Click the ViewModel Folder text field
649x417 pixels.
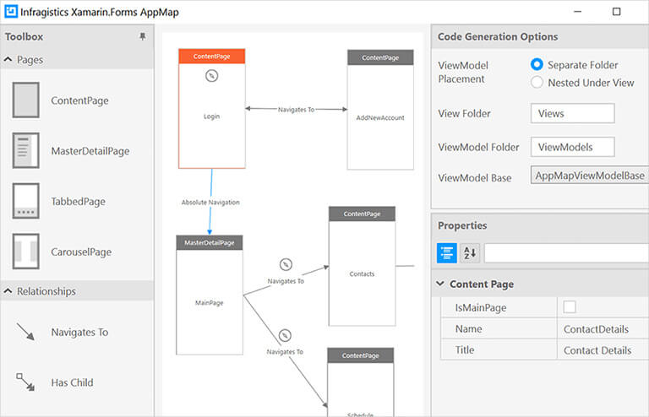[572, 147]
